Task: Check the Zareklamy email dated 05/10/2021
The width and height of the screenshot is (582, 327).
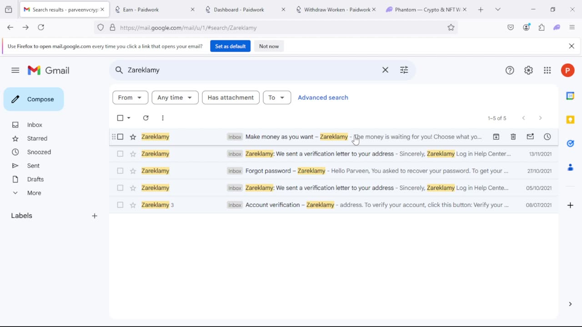Action: tap(120, 188)
